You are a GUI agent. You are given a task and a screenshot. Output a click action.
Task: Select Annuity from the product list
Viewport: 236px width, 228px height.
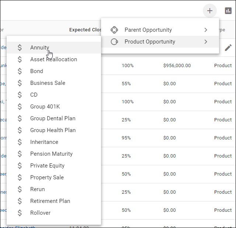39,48
